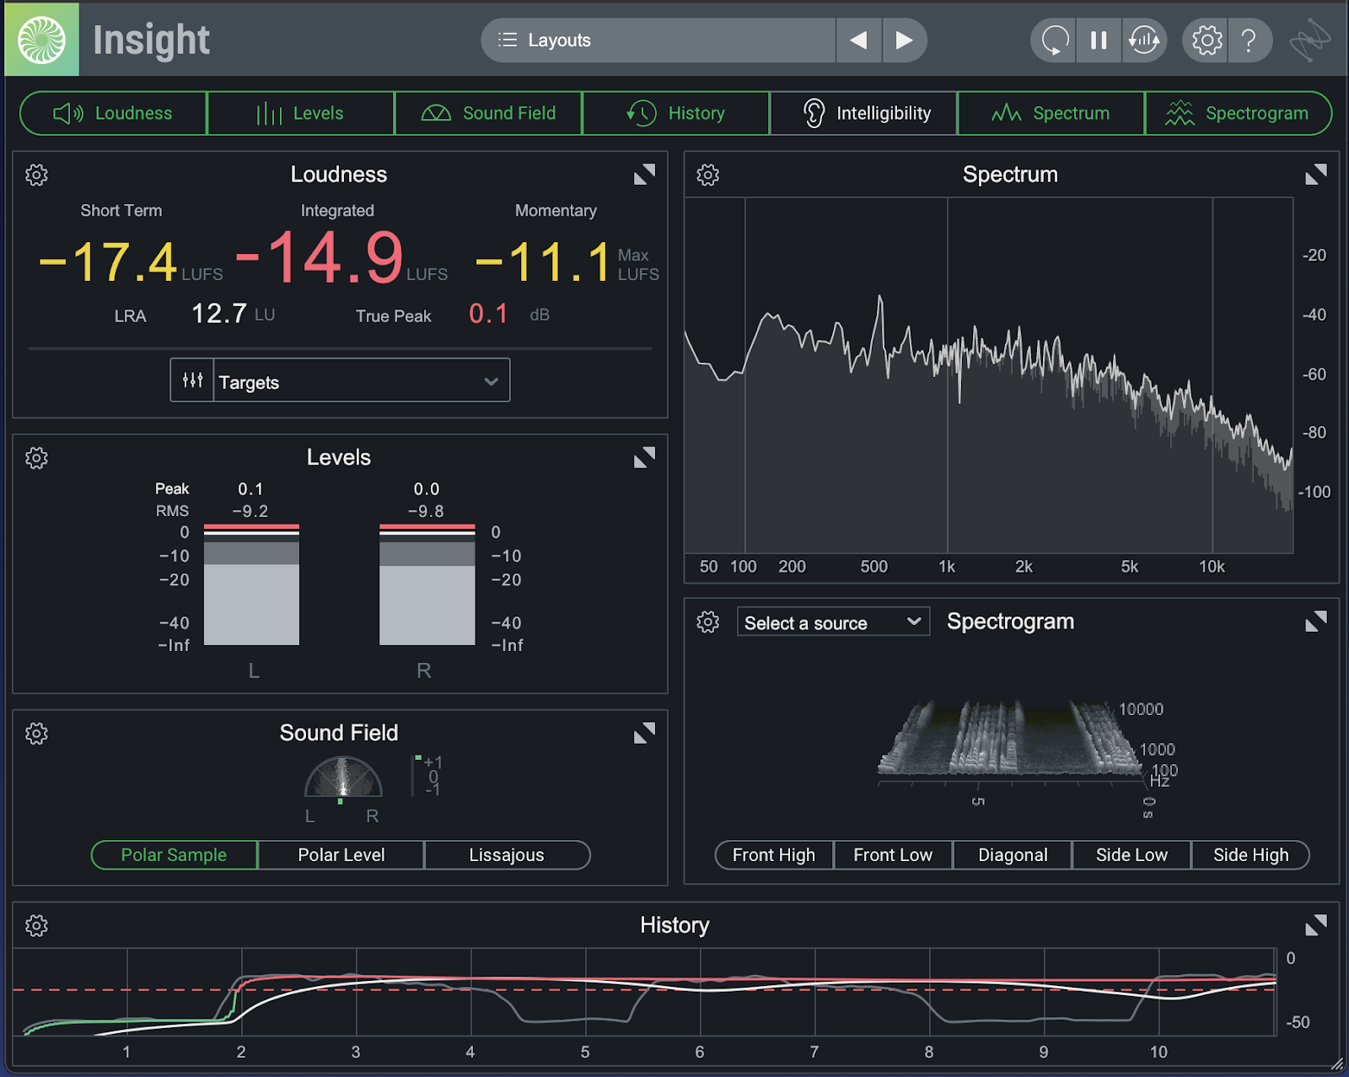Image resolution: width=1349 pixels, height=1077 pixels.
Task: Click the Integrated -14.9 LUFS readout
Action: click(x=341, y=257)
